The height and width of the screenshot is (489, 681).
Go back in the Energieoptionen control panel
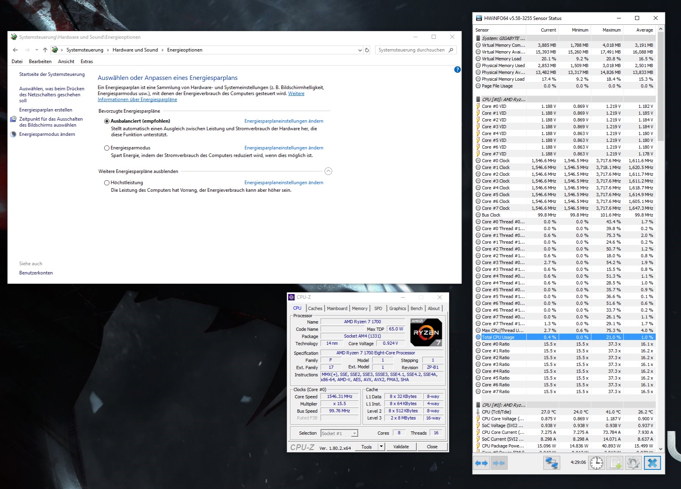pos(15,50)
